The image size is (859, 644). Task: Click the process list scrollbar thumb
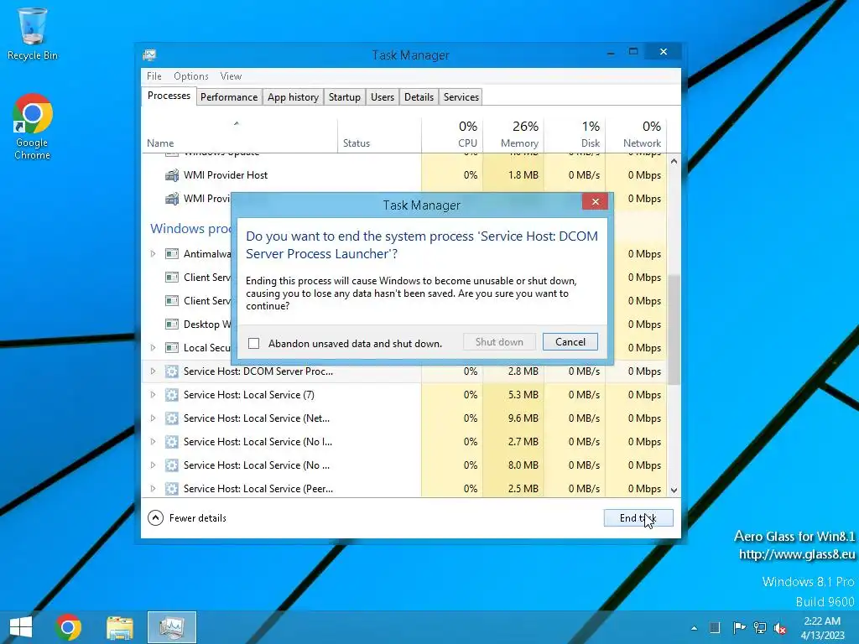[674, 329]
